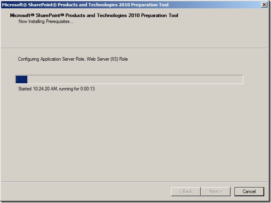
Task: Click the window title bar text
Action: (x=85, y=5)
